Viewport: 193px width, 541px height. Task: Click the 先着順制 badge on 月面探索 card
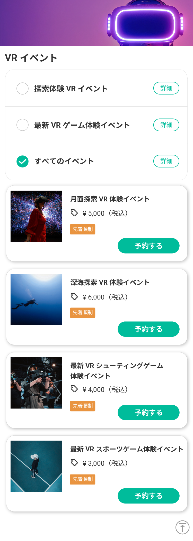tap(83, 229)
